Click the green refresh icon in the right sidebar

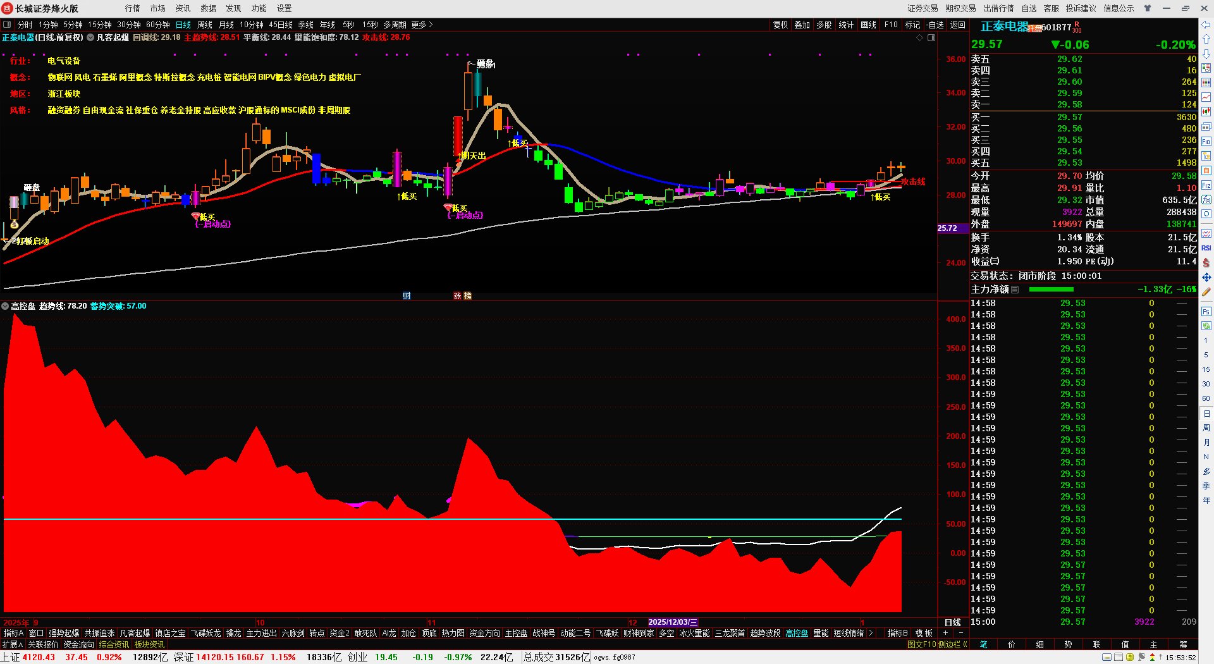pyautogui.click(x=1206, y=326)
